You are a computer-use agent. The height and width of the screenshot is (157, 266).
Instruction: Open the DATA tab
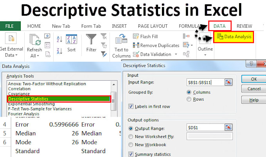pos(219,26)
